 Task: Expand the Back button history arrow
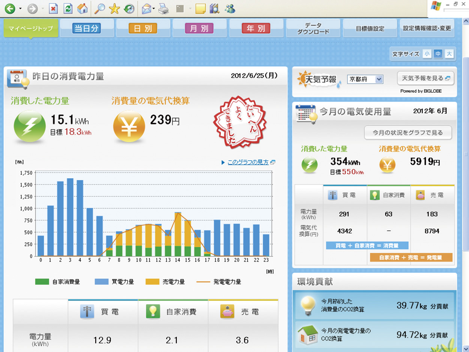coord(20,9)
